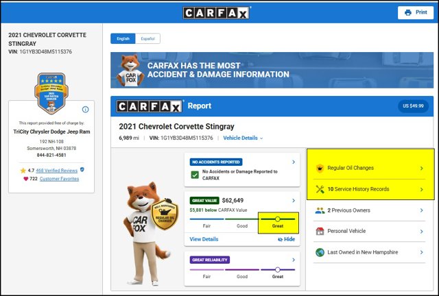Click the globe Last Owned icon
The image size is (439, 296).
(x=320, y=252)
